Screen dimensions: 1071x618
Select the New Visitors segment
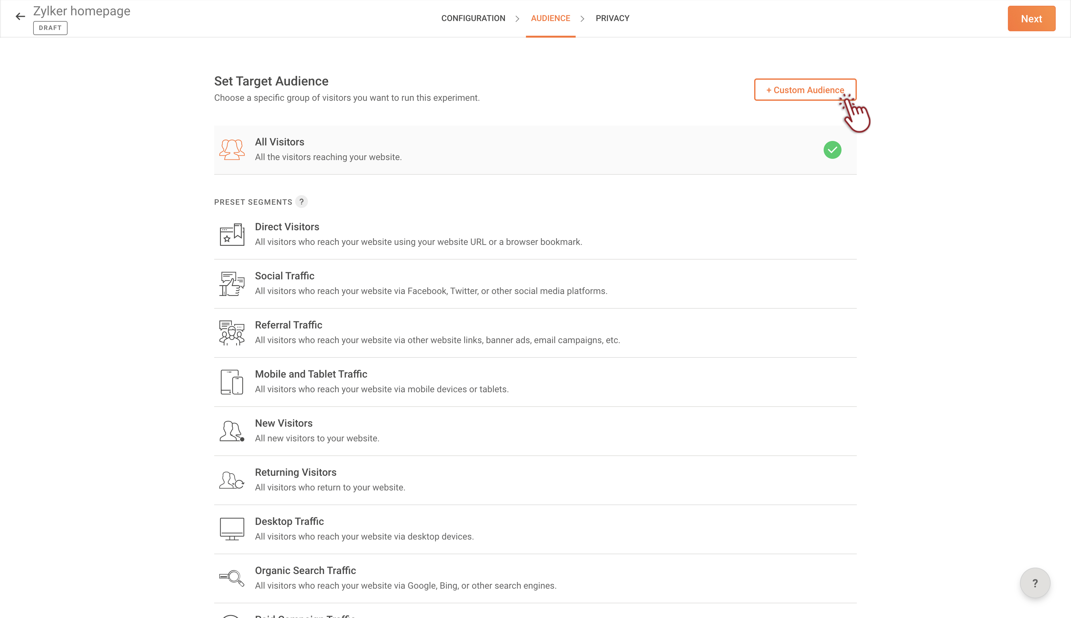click(283, 423)
